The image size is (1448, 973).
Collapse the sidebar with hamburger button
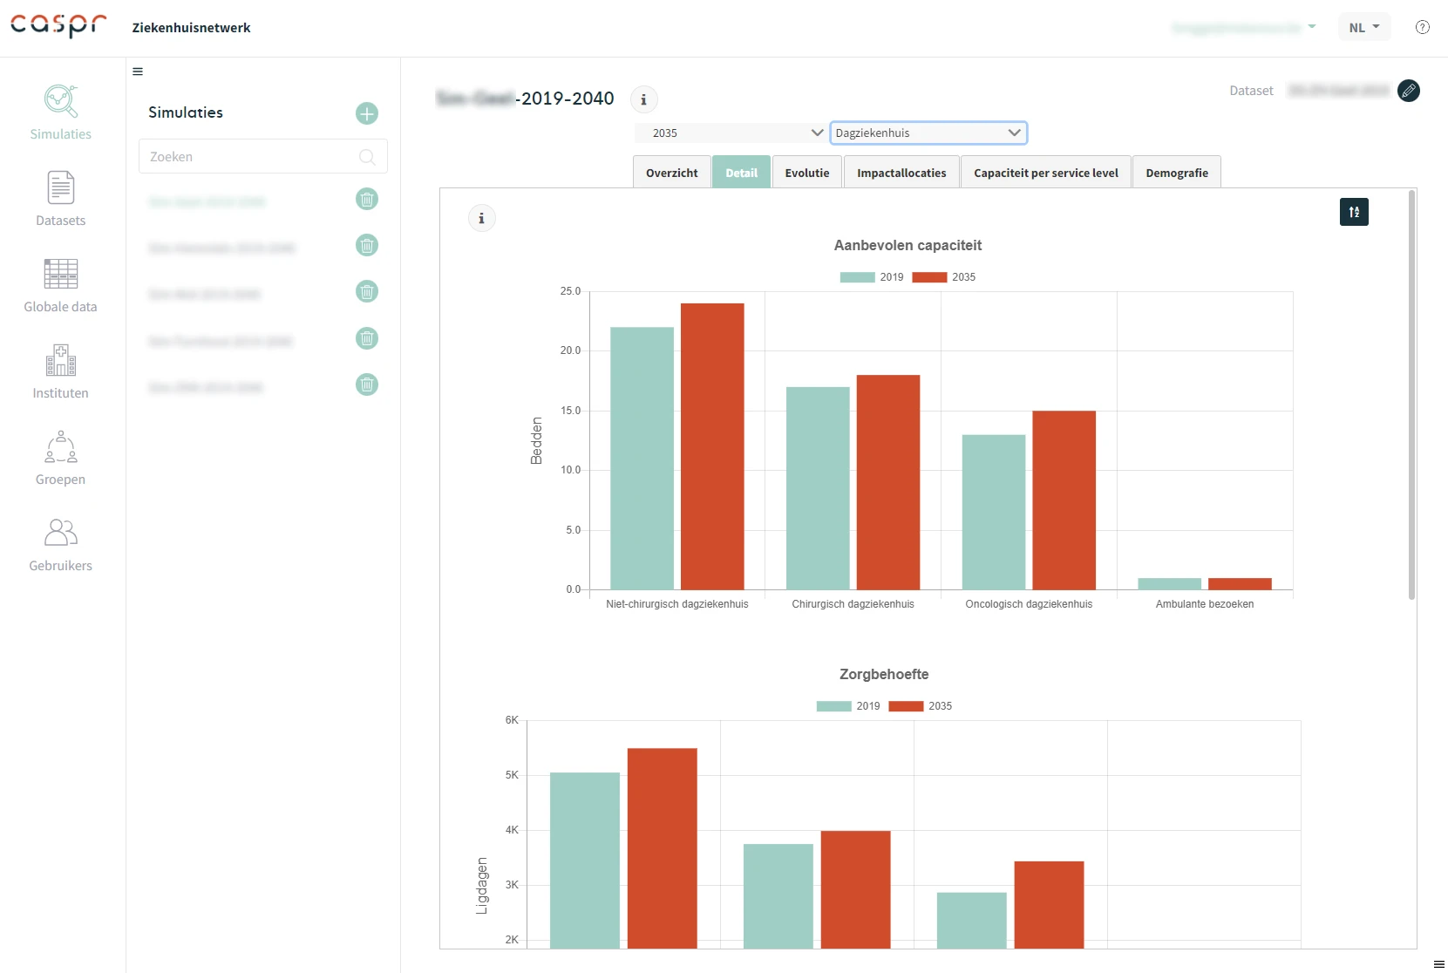point(138,71)
